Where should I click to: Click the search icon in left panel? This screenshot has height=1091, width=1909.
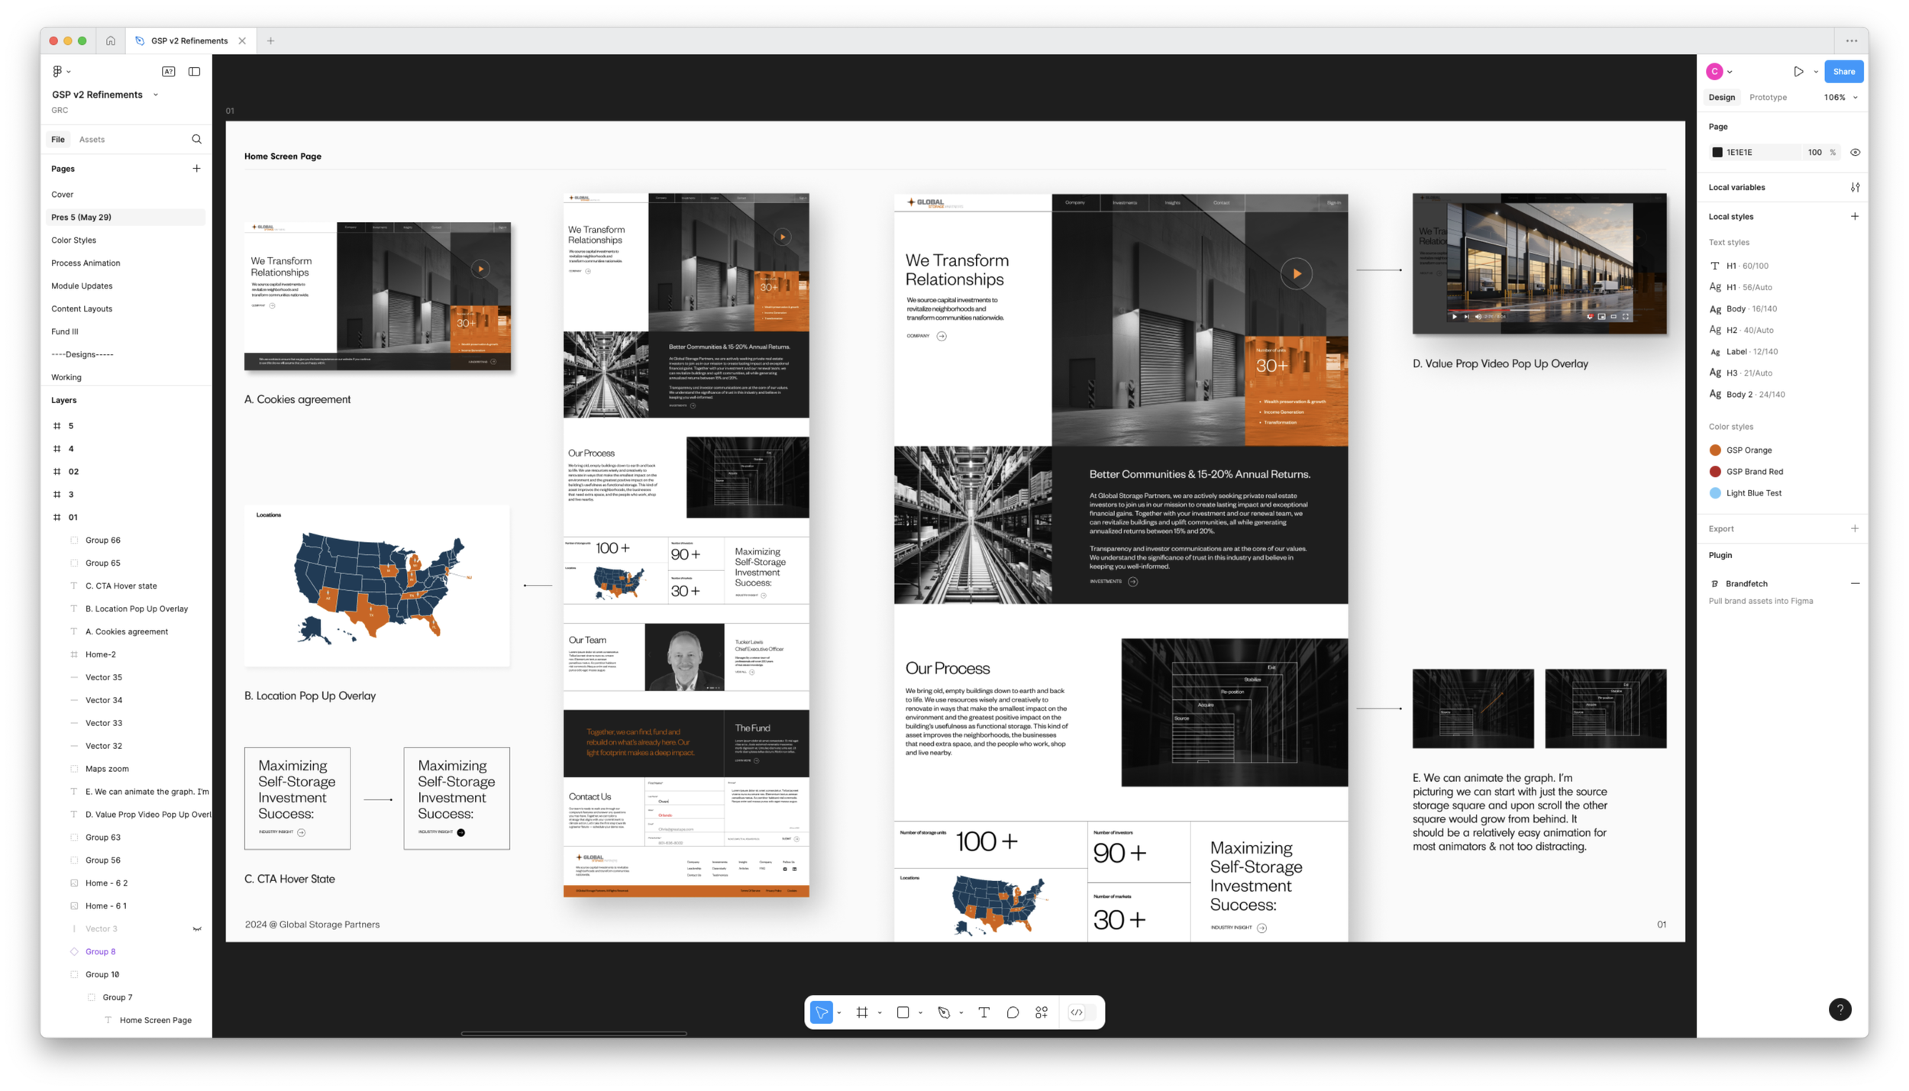tap(196, 139)
